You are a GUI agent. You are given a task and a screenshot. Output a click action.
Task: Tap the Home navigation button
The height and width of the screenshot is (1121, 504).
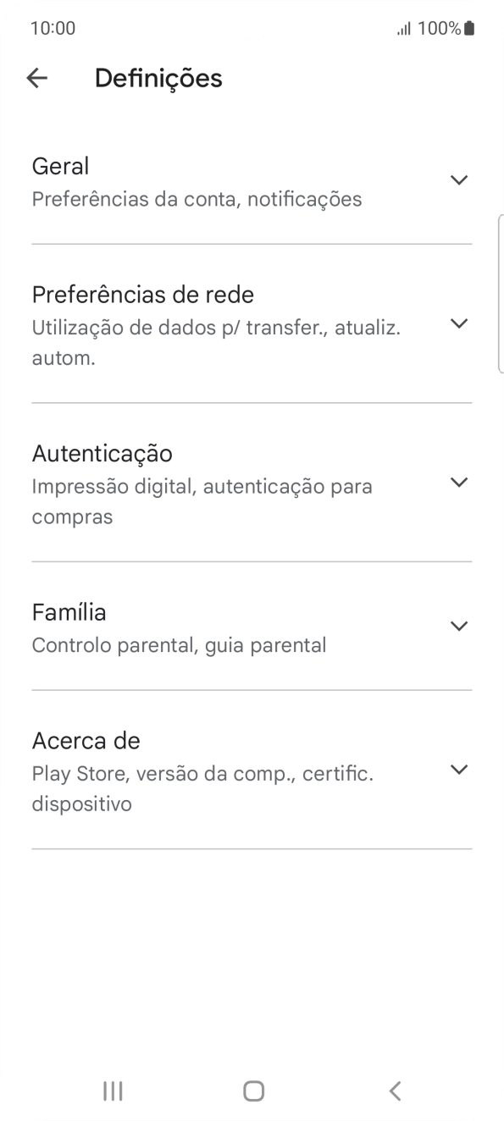[x=252, y=1091]
